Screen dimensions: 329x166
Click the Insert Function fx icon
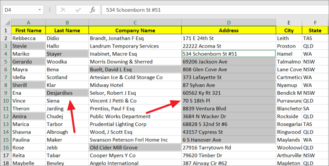point(92,10)
